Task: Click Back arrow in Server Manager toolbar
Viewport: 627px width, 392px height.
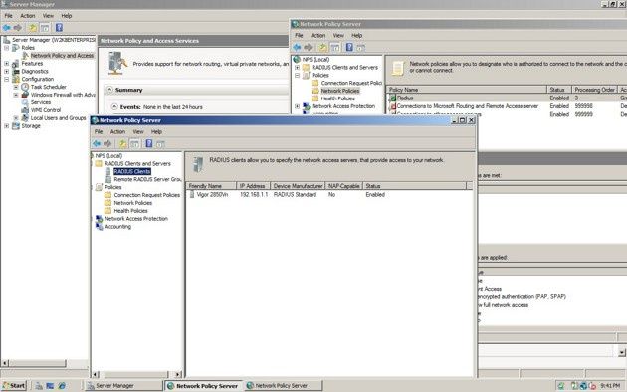Action: tap(6, 28)
